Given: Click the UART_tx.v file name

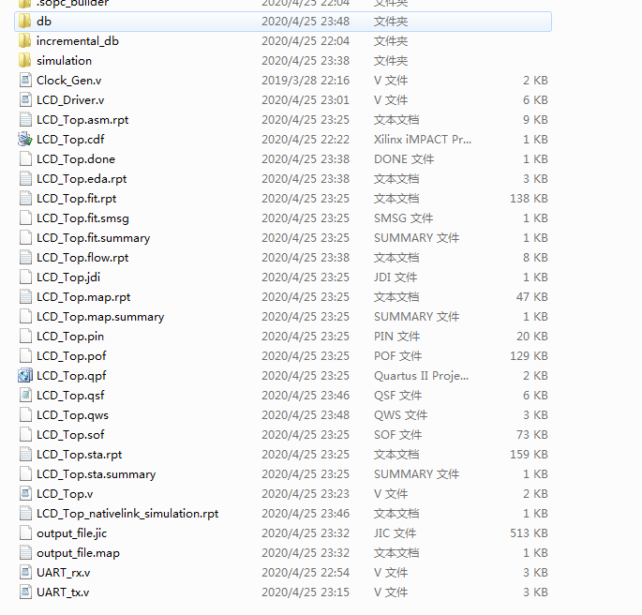Looking at the screenshot, I should tap(63, 592).
